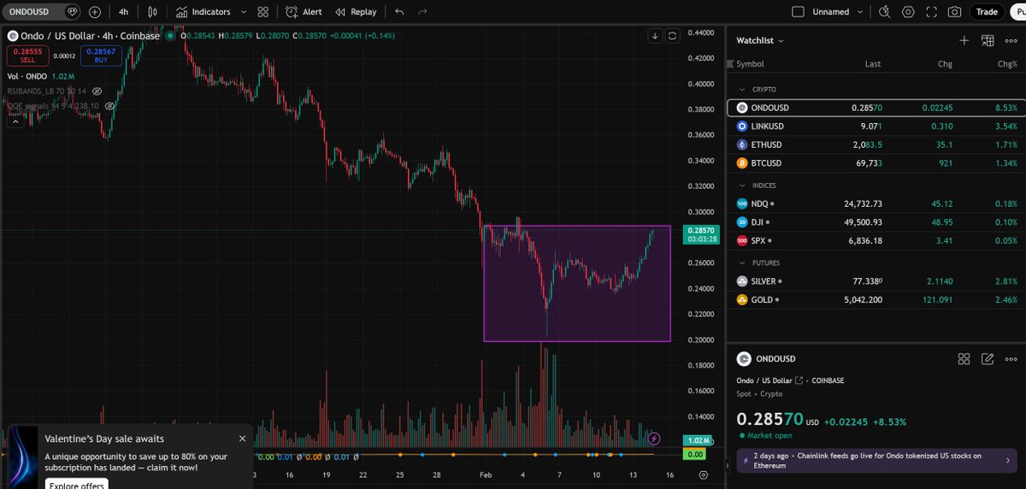Image resolution: width=1026 pixels, height=489 pixels.
Task: Select ETHUSD in the watchlist
Action: [876, 144]
